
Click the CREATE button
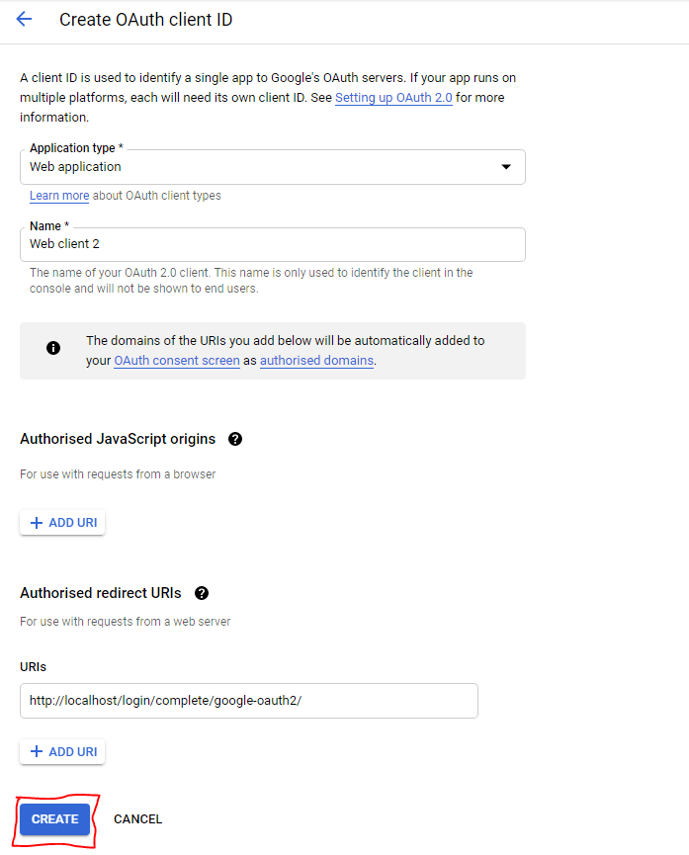54,819
